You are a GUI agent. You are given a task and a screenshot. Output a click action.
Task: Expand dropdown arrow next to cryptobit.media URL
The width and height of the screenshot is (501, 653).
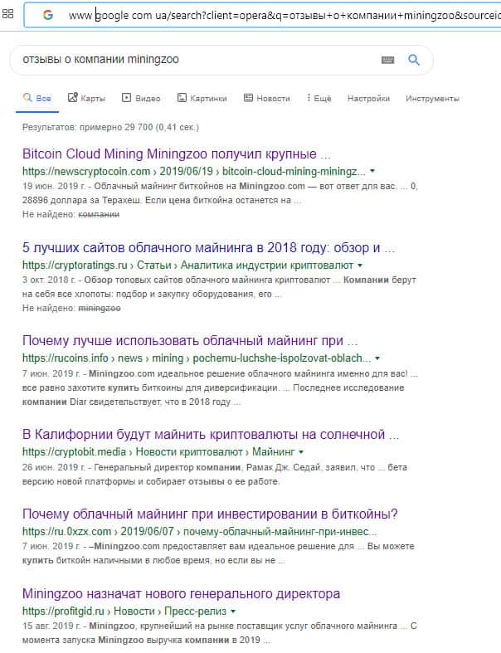pos(301,452)
